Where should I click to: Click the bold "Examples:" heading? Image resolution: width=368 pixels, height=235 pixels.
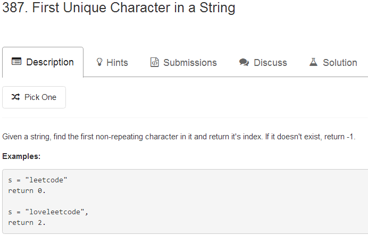pos(21,157)
